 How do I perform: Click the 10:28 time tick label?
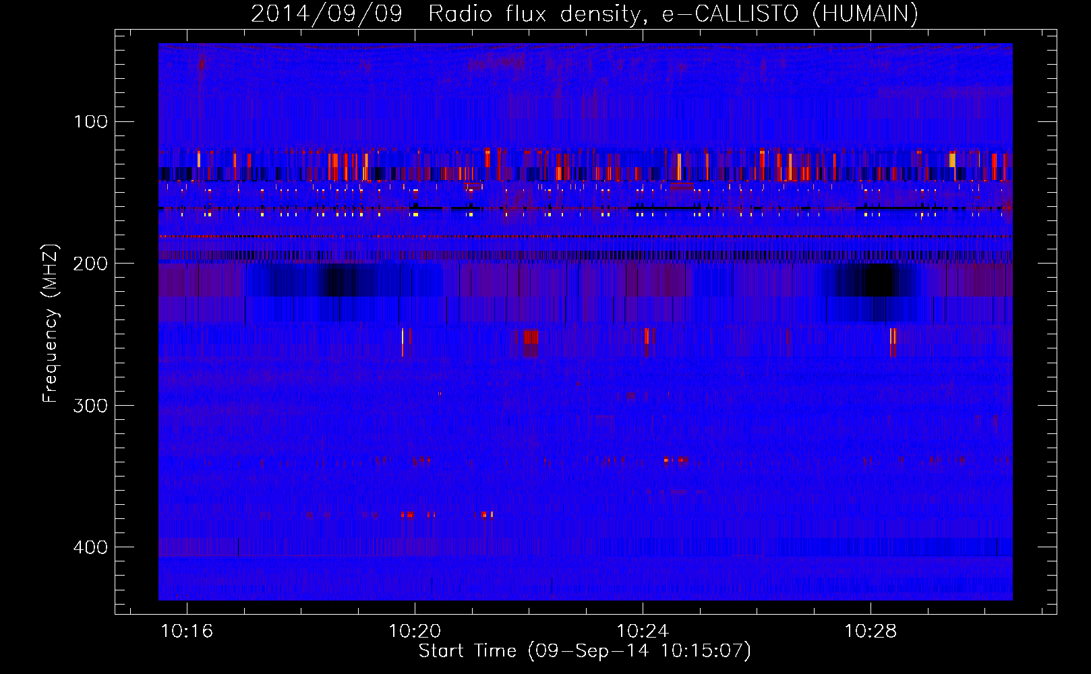[x=871, y=632]
